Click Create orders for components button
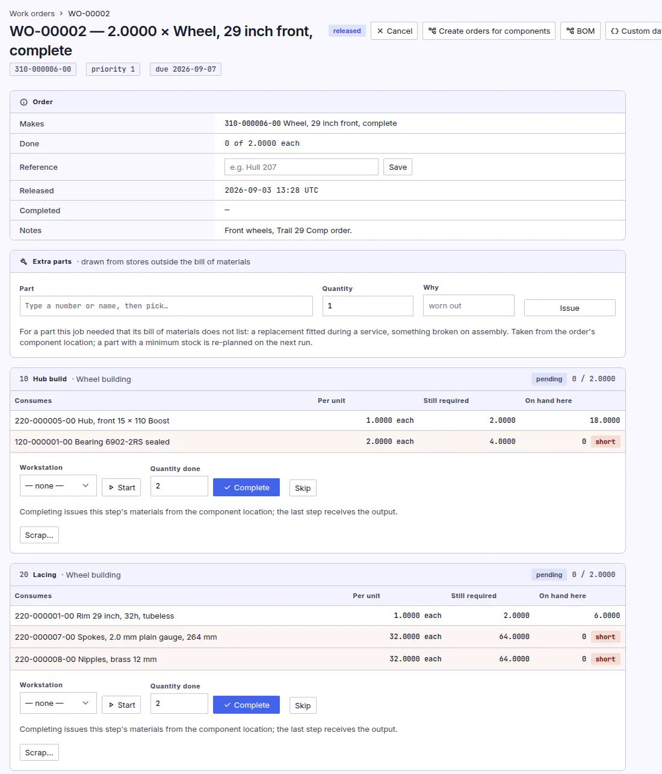This screenshot has width=662, height=774. [x=489, y=31]
